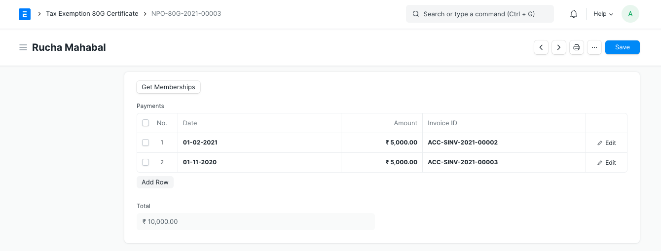
Task: Click the Get Memberships button
Action: 168,87
